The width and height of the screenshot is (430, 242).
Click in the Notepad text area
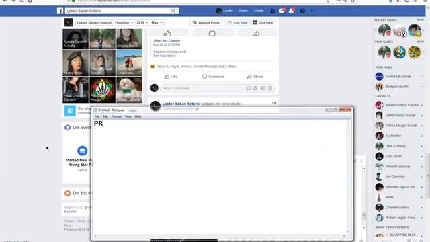[220, 177]
